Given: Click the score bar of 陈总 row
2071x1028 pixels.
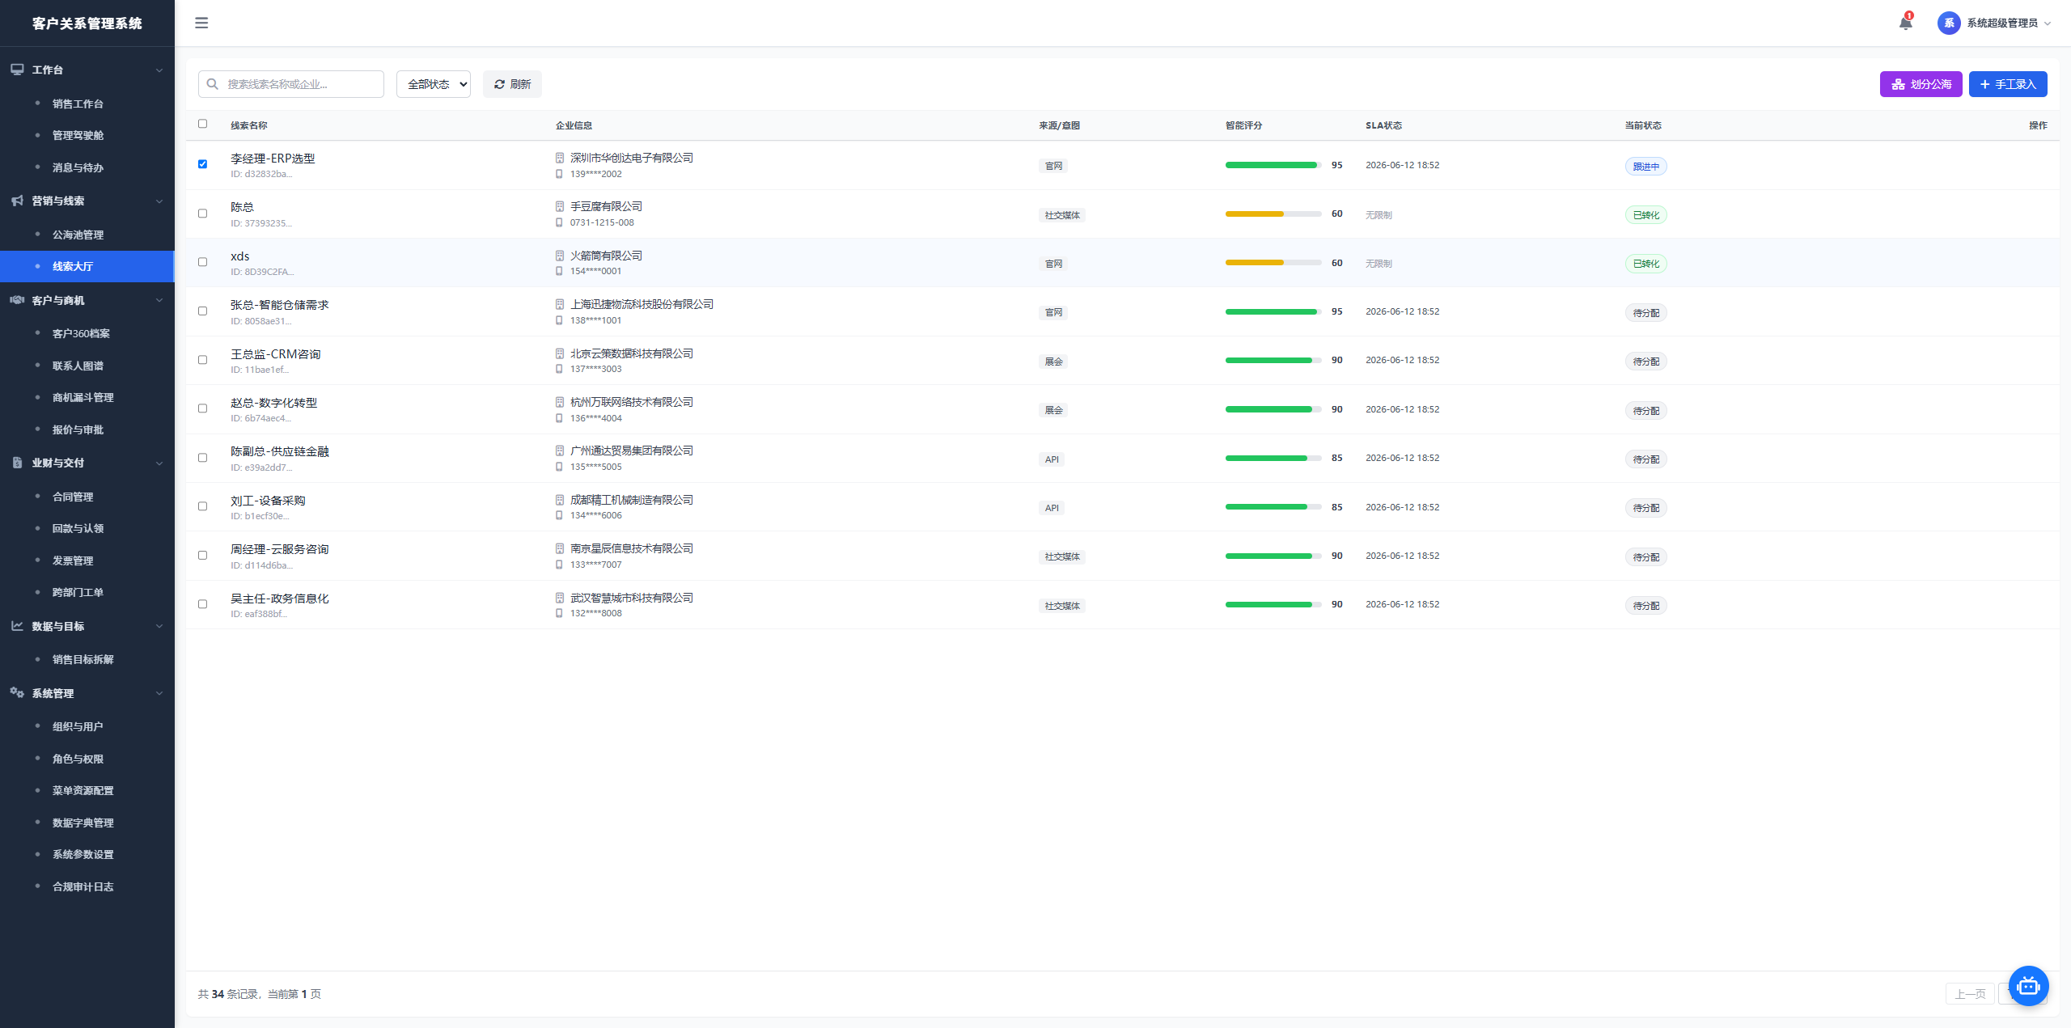Looking at the screenshot, I should coord(1273,214).
